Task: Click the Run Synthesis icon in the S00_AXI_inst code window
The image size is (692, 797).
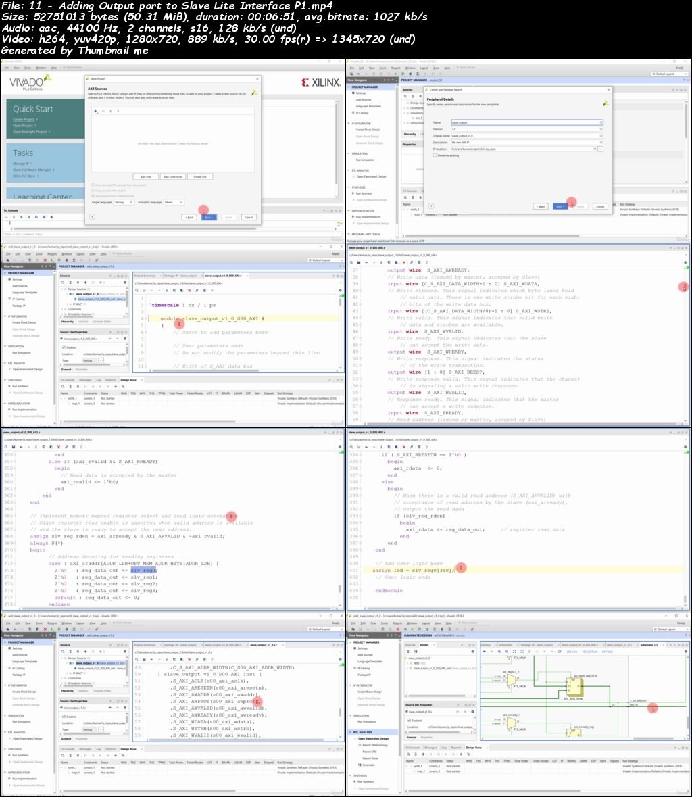Action: pyautogui.click(x=9, y=755)
